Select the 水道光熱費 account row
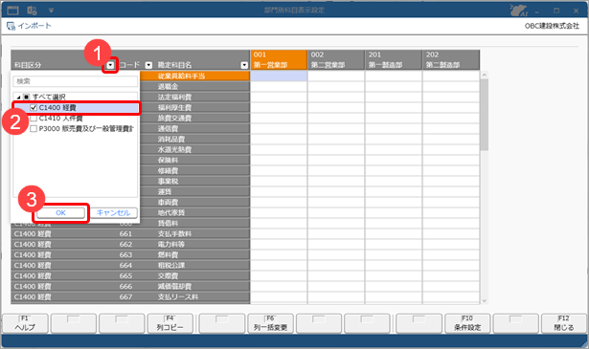This screenshot has width=589, height=349. (x=195, y=149)
